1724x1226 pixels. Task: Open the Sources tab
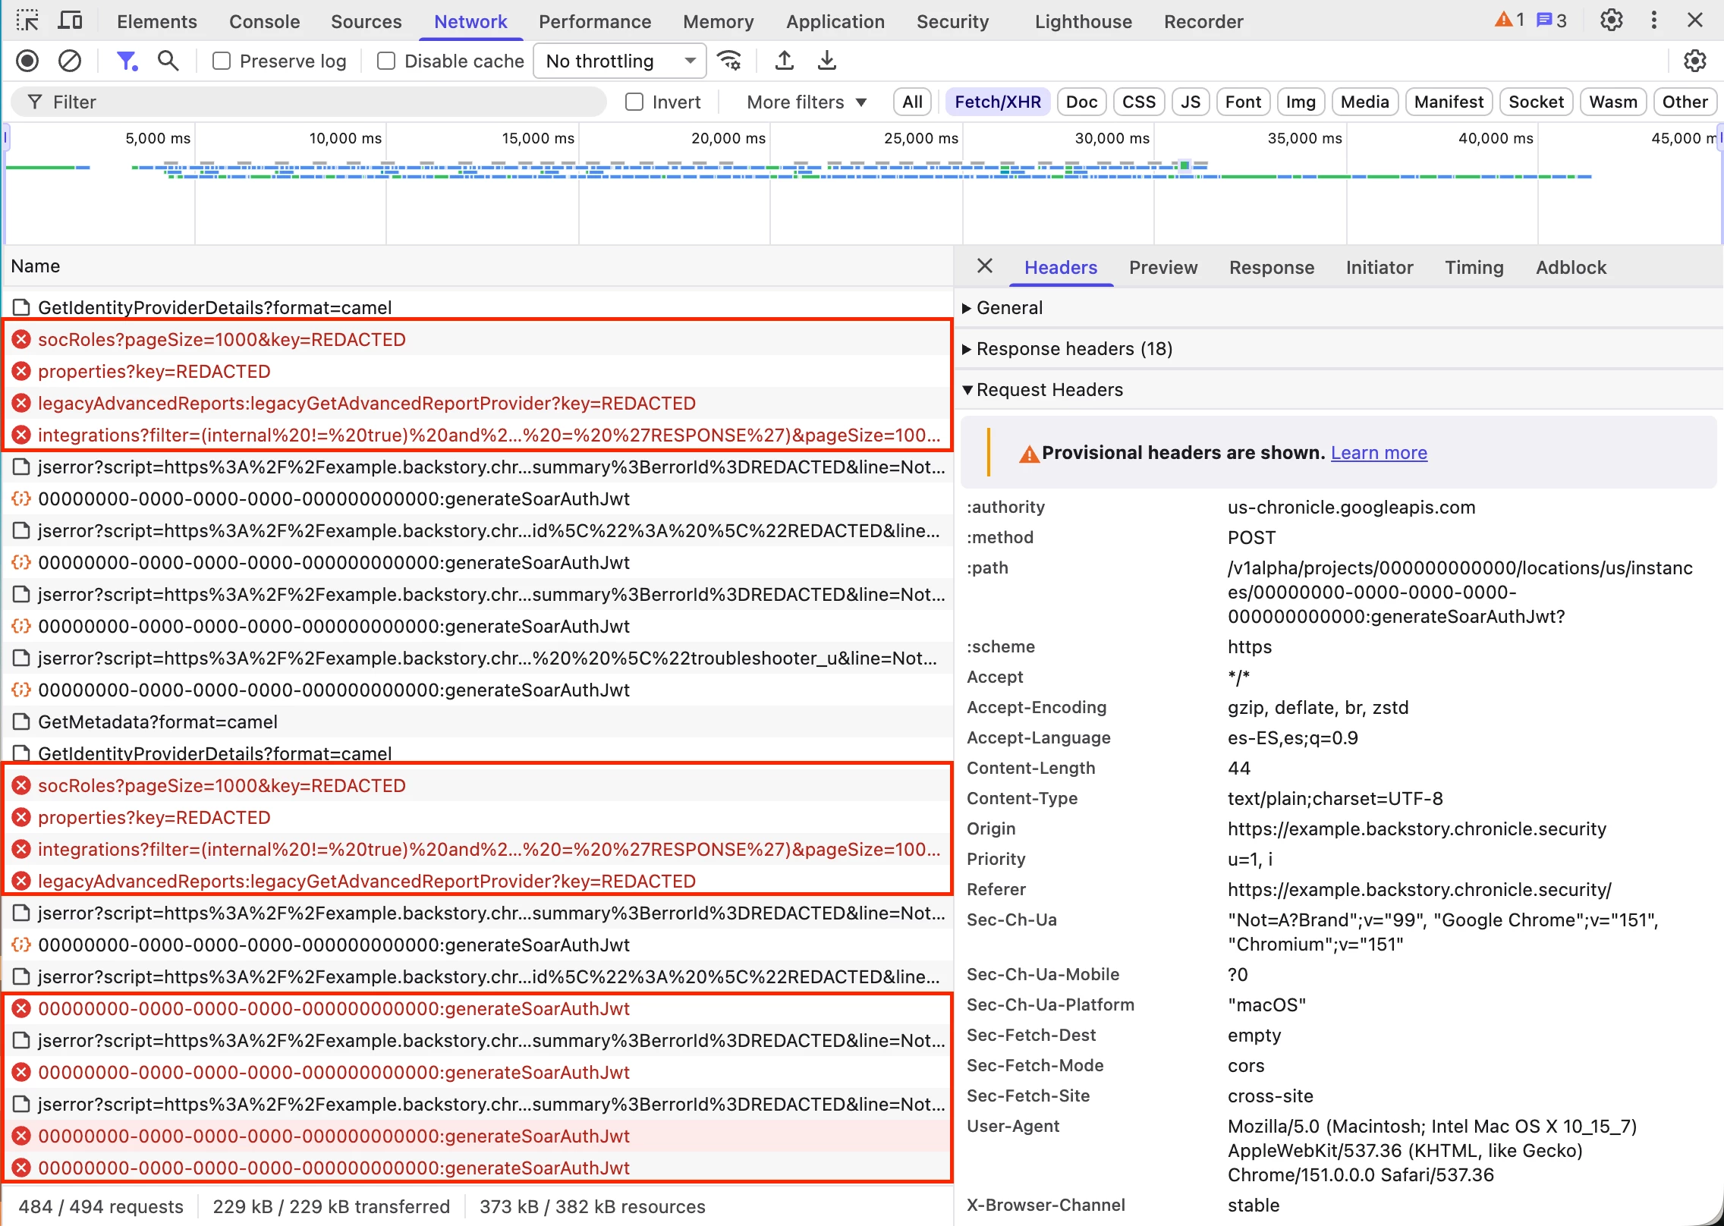point(366,21)
